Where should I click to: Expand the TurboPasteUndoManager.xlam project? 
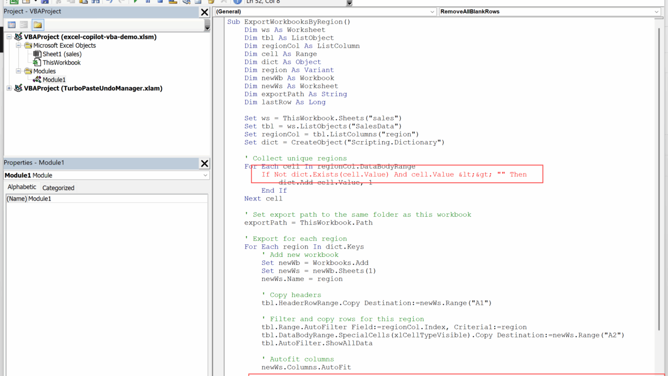(x=9, y=88)
